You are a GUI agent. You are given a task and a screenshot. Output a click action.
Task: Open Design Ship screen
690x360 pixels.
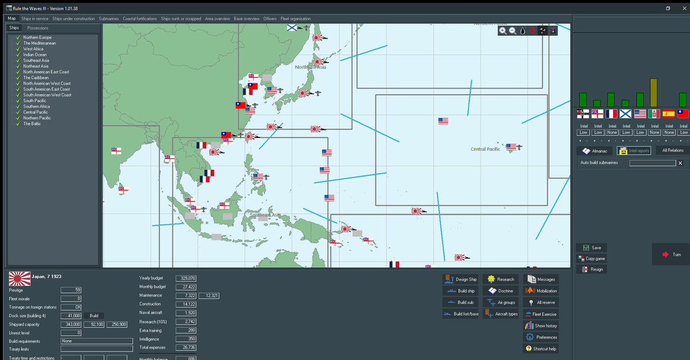[461, 279]
